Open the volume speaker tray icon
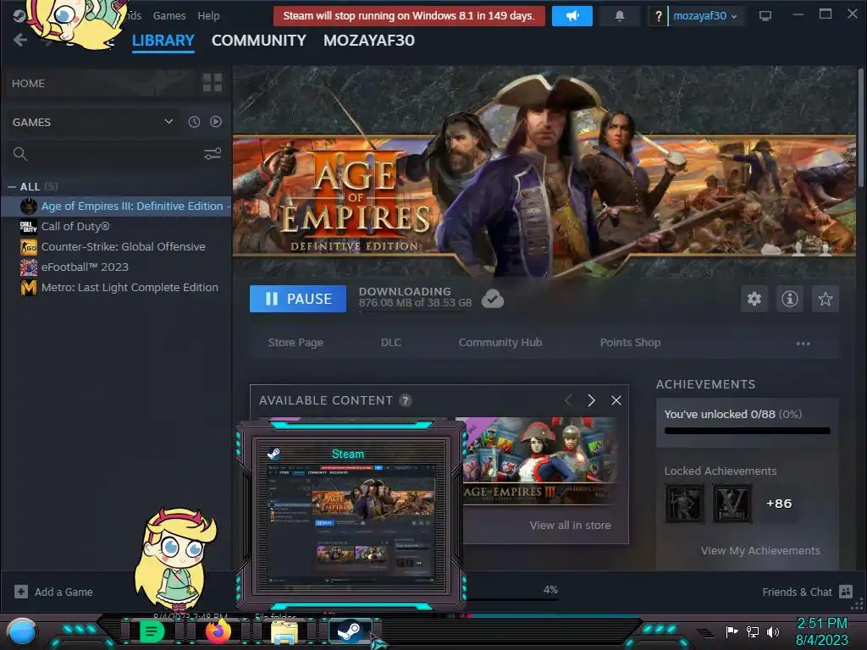Image resolution: width=867 pixels, height=650 pixels. pos(773,631)
